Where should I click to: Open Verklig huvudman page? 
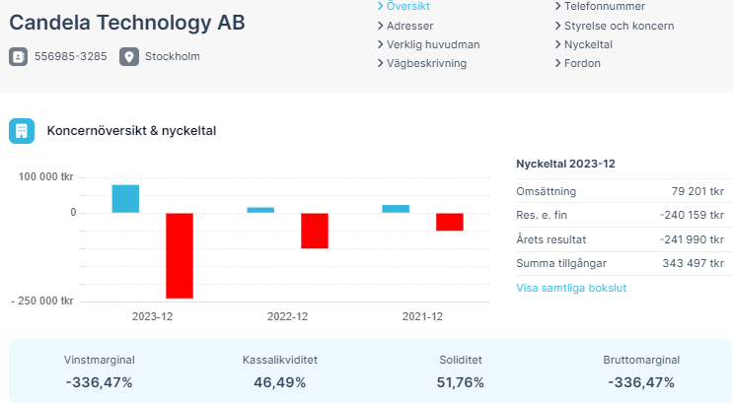[x=432, y=44]
